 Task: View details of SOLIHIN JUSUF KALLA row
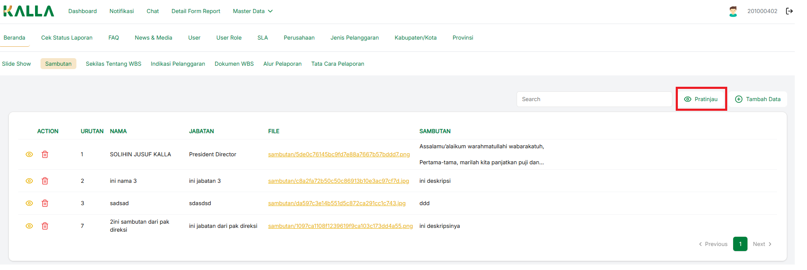[x=29, y=155]
